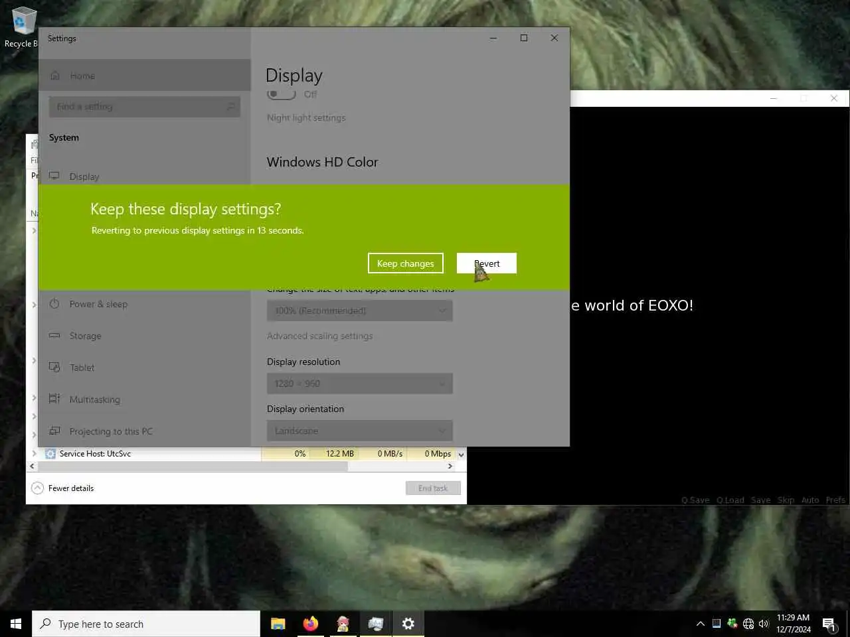Click the 0 Mbps network cell
This screenshot has width=850, height=637.
click(430, 454)
